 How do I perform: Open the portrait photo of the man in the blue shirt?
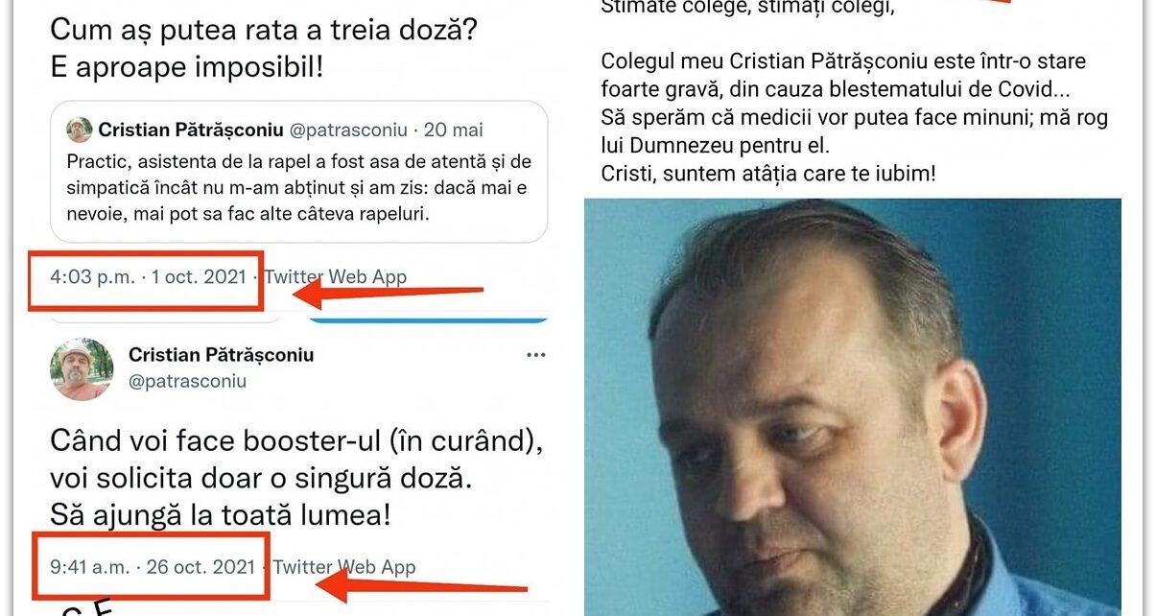point(852,405)
